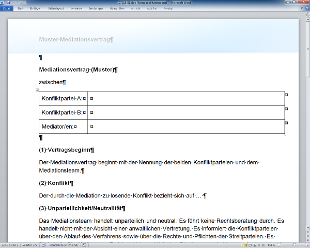Click the Wörter: 377 word count
Screen dimensions: 310x248
31,244
